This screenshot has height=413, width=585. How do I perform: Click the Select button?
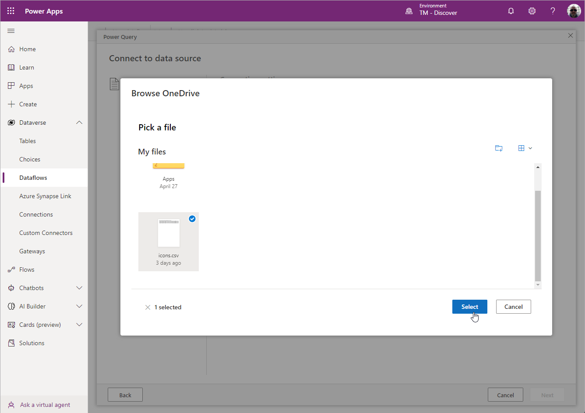point(470,307)
